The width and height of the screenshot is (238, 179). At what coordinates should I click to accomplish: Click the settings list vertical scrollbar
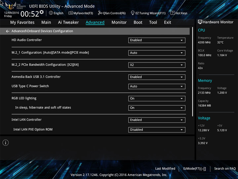pos(193,72)
